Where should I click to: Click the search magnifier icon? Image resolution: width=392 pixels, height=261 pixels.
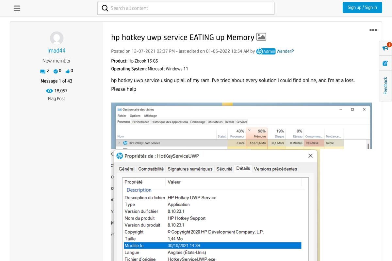click(x=105, y=8)
